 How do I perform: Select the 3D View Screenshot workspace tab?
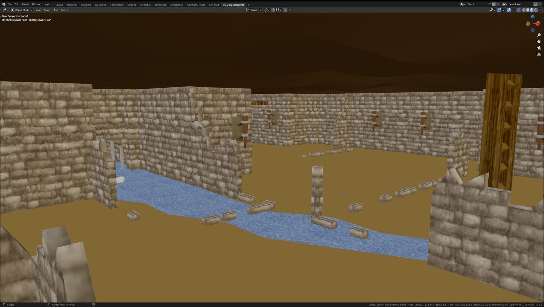[233, 5]
